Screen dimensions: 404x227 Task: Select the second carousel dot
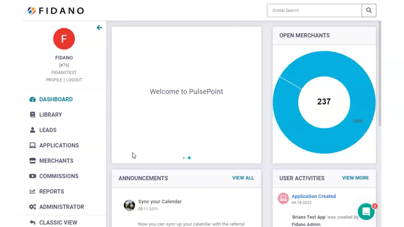coord(189,158)
